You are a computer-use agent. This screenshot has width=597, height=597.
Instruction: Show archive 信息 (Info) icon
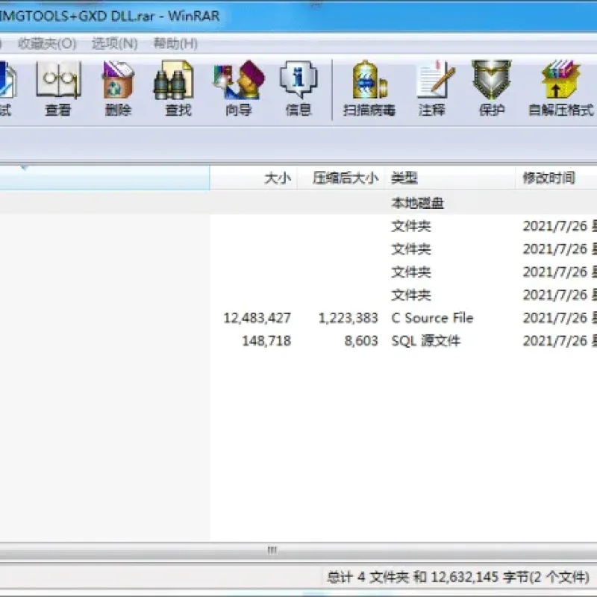[x=298, y=89]
